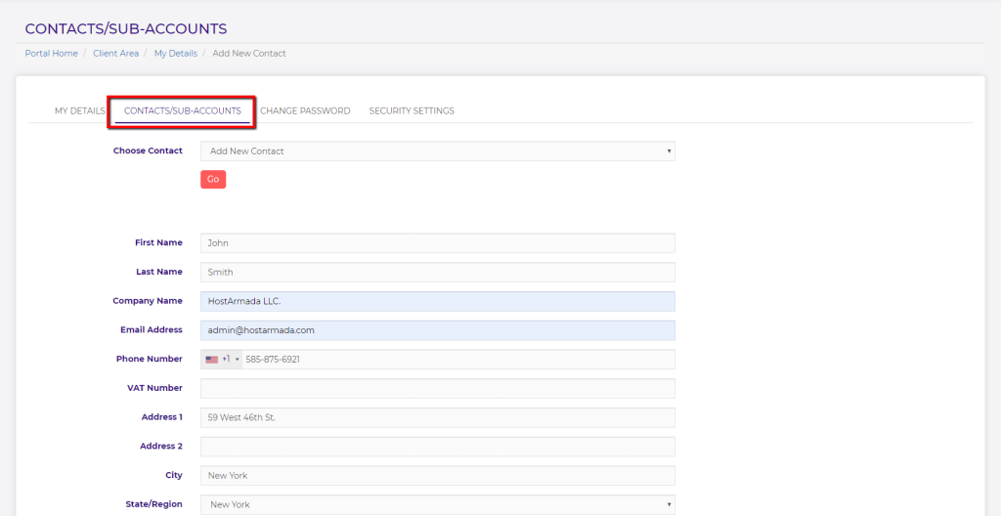Expand the Choose Contact dropdown
1001x516 pixels.
tap(437, 151)
